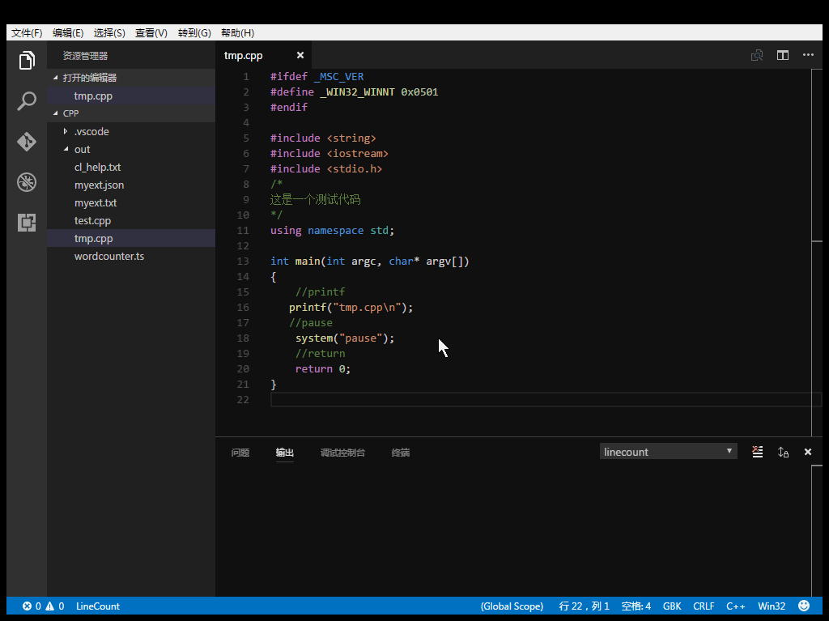829x621 pixels.
Task: Switch to the 终端 panel tab
Action: (400, 453)
